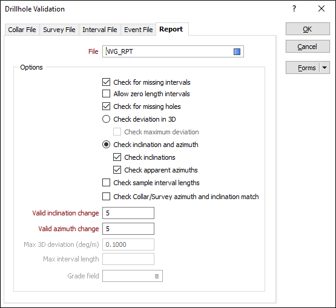This screenshot has height=308, width=336.
Task: Click the Cancel button
Action: coord(308,47)
